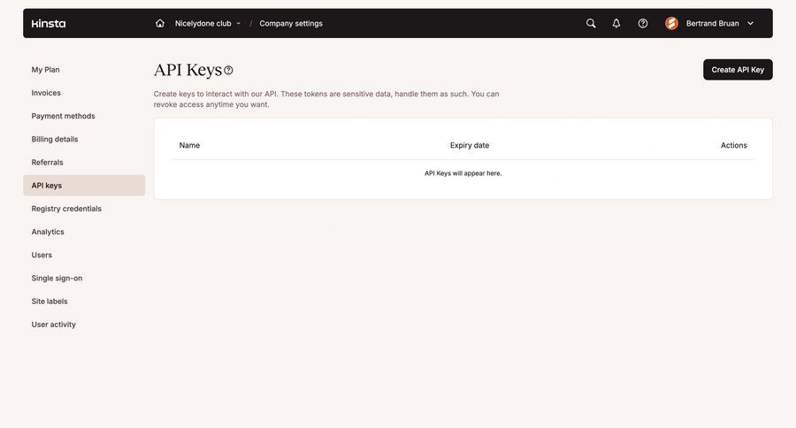Navigate to Referrals page
Screen dimensions: 796x428
coord(48,162)
